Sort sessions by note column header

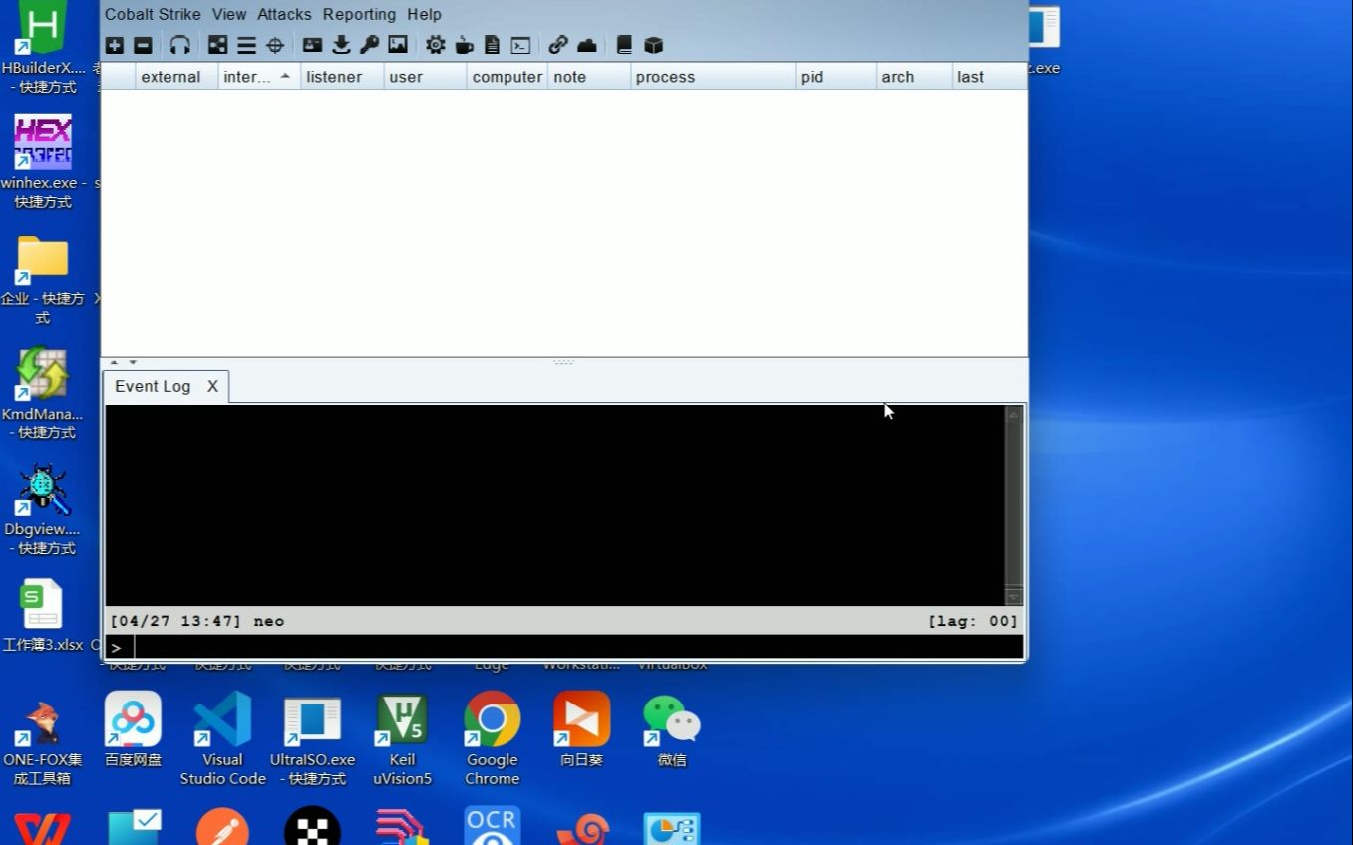[x=589, y=77]
